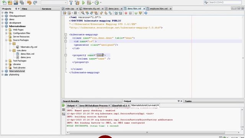Image resolution: width=245 pixels, height=138 pixels.
Task: Click the Find Selection magnifier in editor toolbar
Action: pos(83,13)
